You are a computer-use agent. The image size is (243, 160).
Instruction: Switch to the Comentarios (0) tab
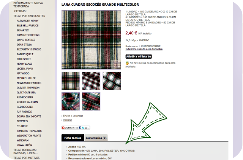pos(96,138)
